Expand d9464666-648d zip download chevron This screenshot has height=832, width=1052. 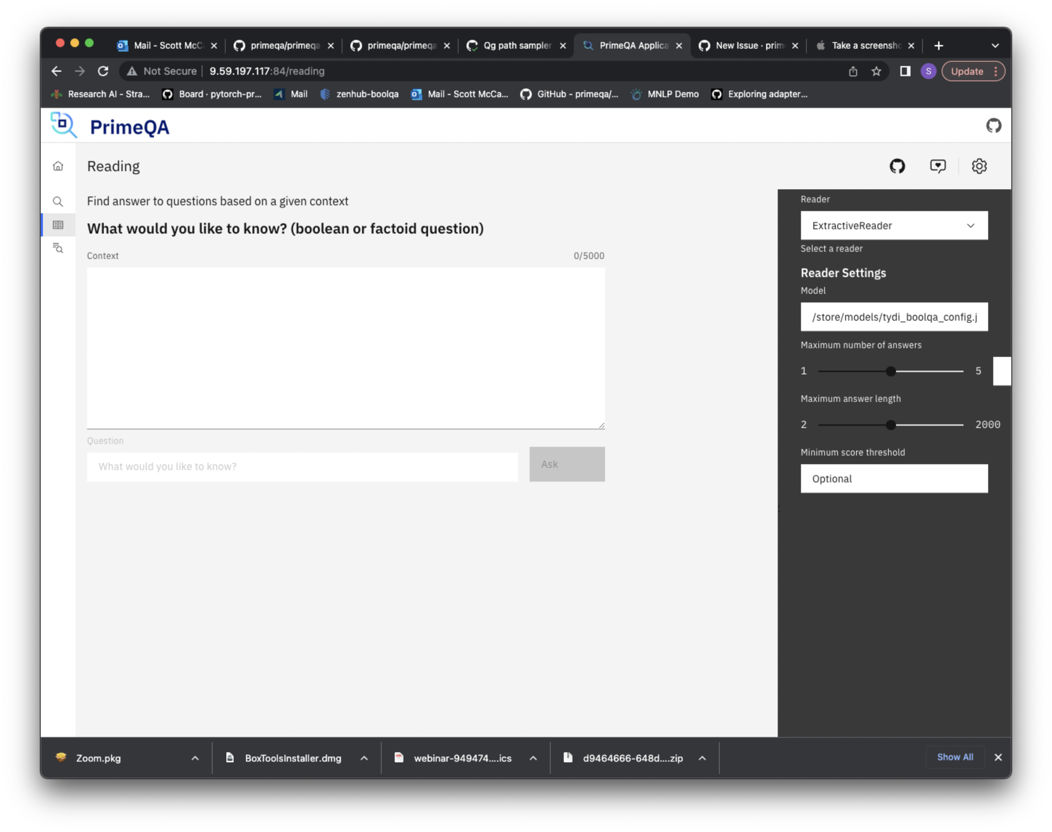[x=702, y=758]
